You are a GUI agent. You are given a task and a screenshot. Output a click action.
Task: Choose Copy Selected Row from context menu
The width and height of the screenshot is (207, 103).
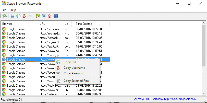pyautogui.click(x=77, y=81)
